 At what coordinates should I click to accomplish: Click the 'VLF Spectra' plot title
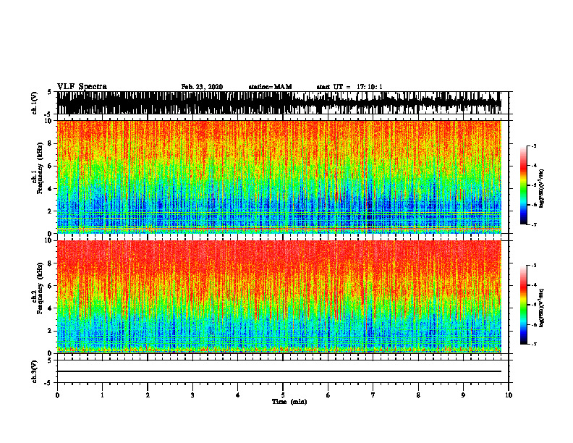click(x=82, y=87)
